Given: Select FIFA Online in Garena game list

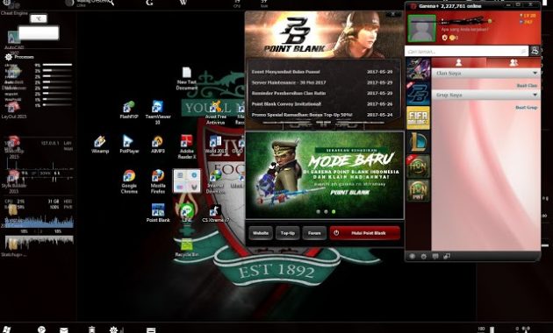Looking at the screenshot, I should click(x=418, y=117).
